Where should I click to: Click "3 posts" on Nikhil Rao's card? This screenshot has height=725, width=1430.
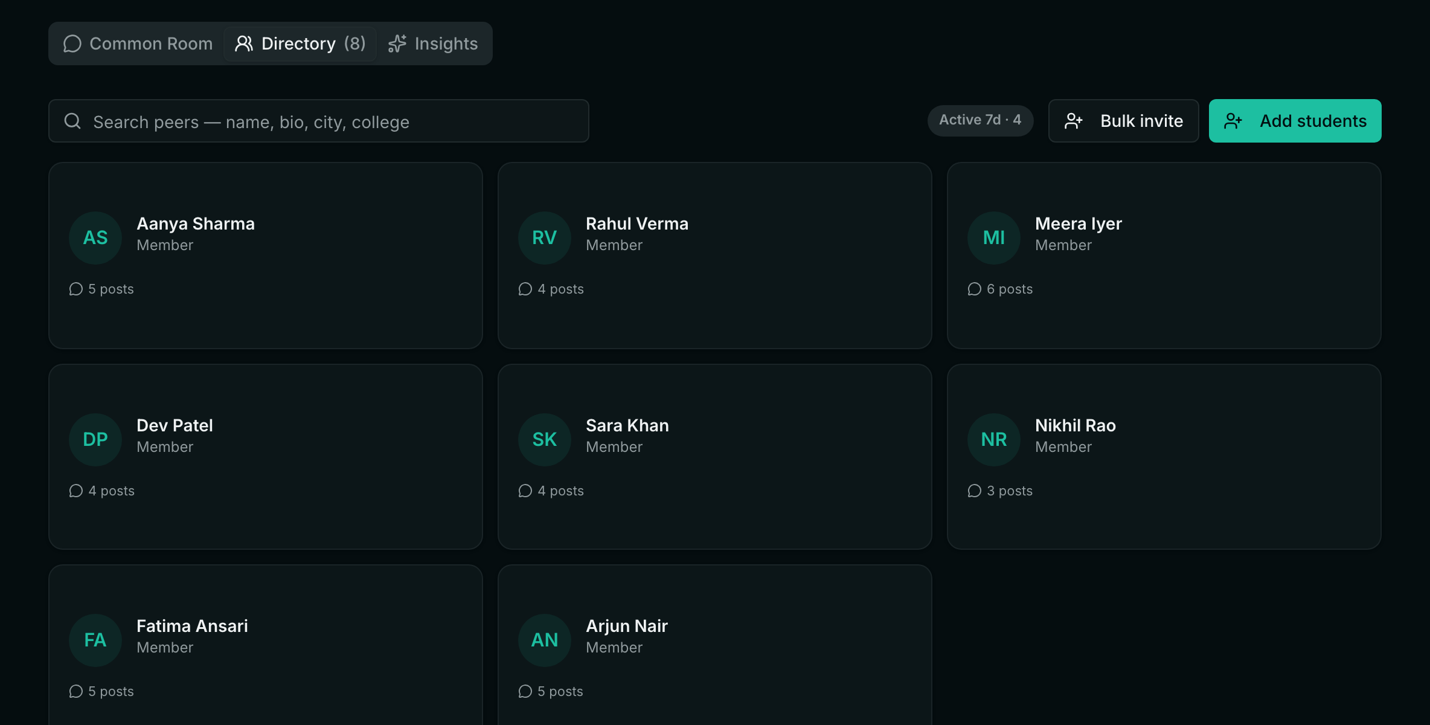1010,491
